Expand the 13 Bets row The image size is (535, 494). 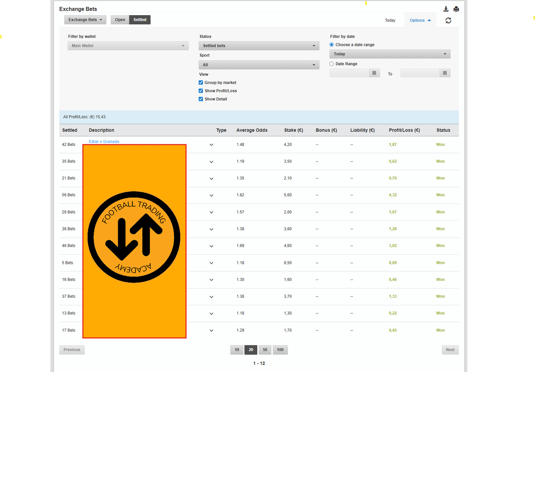[x=211, y=314]
